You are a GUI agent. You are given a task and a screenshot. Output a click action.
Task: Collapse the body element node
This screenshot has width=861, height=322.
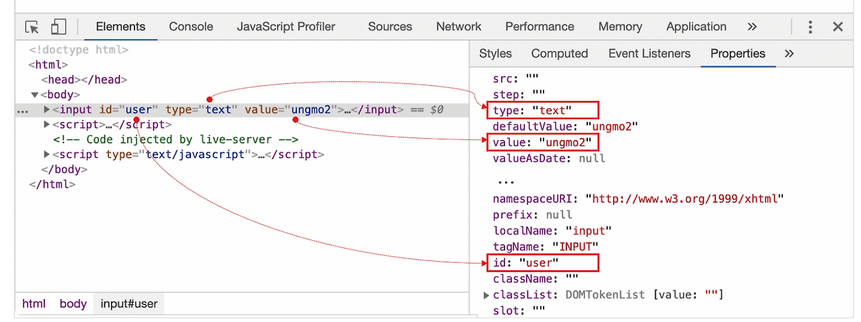(x=35, y=95)
